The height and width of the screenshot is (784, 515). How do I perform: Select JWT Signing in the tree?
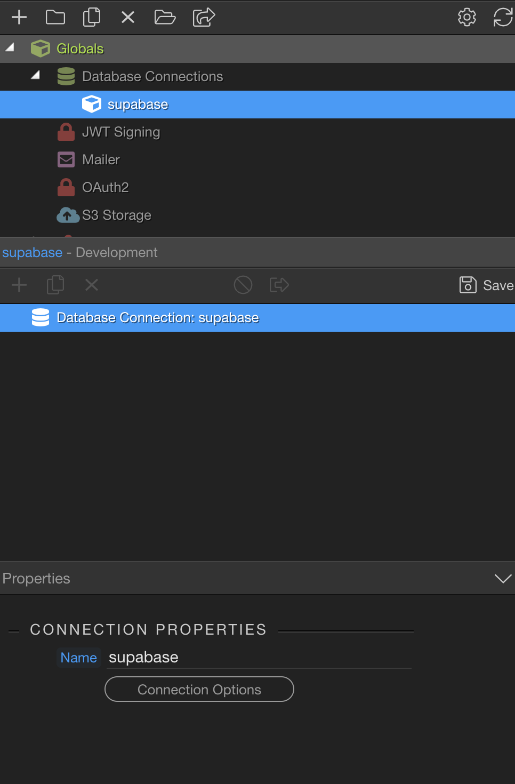click(121, 132)
